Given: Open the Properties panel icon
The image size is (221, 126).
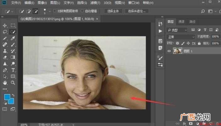Looking at the screenshot, I should click(x=160, y=41).
